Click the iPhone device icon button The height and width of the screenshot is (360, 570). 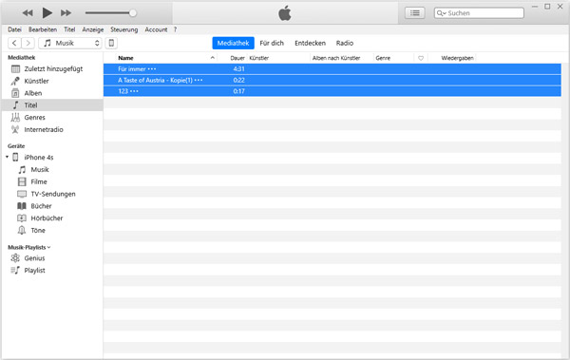pos(111,43)
